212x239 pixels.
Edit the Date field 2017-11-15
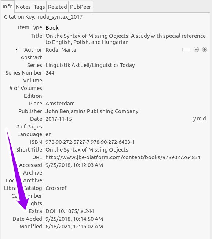tap(59, 119)
